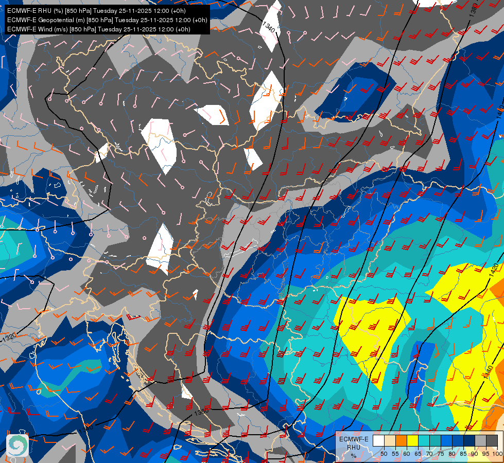The image size is (504, 463).
Task: Click the legend title ECMWF-E RHU %
Action: click(354, 447)
